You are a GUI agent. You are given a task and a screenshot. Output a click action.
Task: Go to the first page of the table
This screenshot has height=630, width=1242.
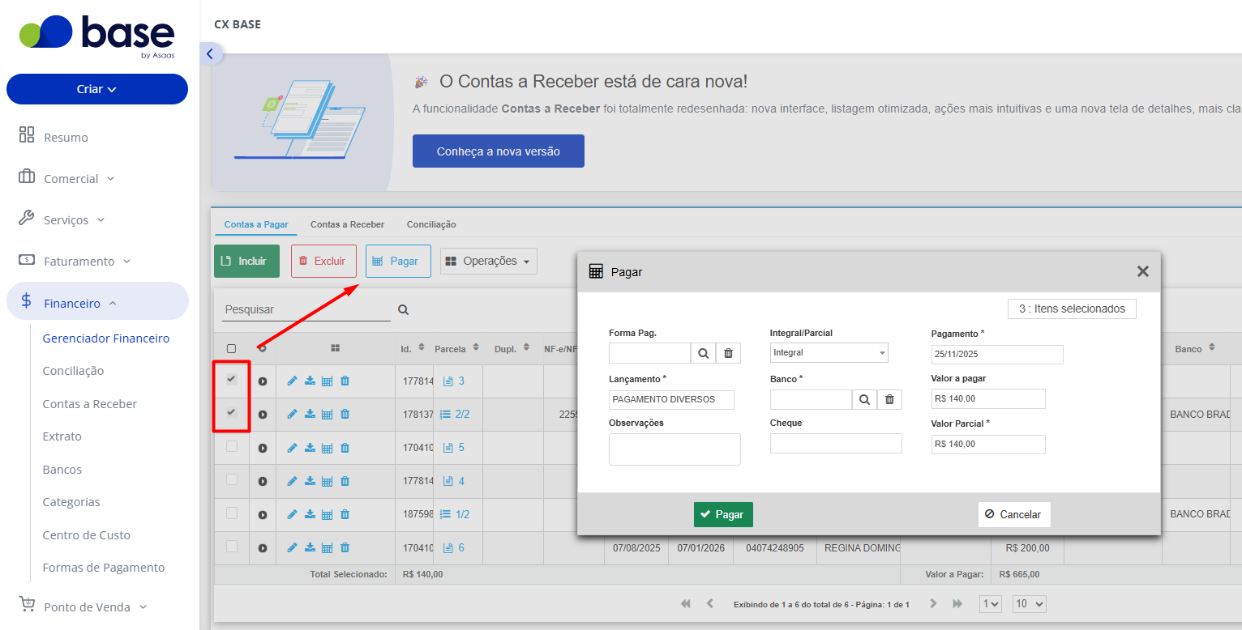click(686, 604)
